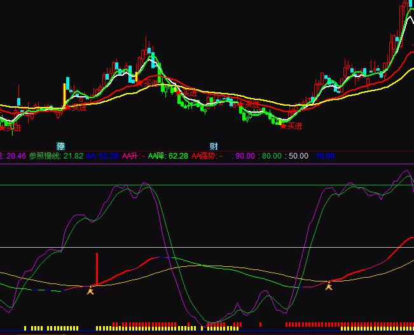The width and height of the screenshot is (414, 335).
Task: Select the red "AA强势" indicator label
Action: point(207,155)
